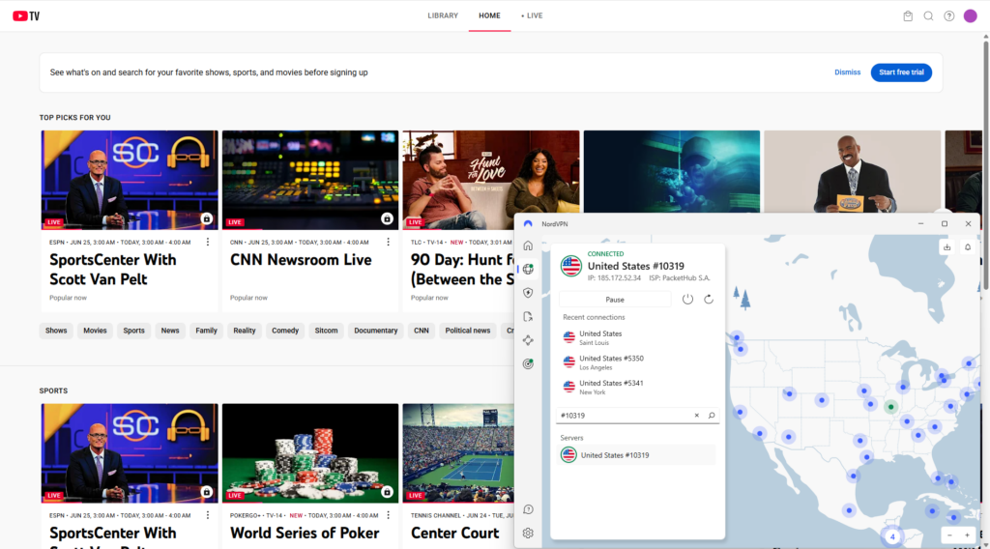
Task: Click the download icon above NordVPN map
Action: (x=946, y=247)
